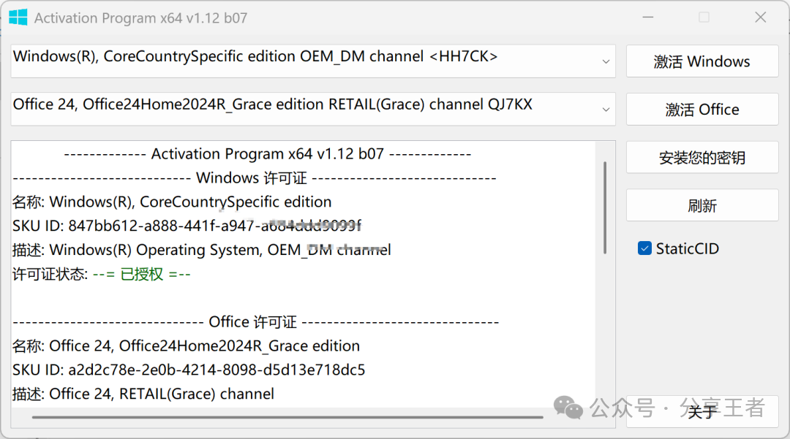The image size is (790, 439).
Task: Click the Office 许可证 section header
Action: point(255,322)
